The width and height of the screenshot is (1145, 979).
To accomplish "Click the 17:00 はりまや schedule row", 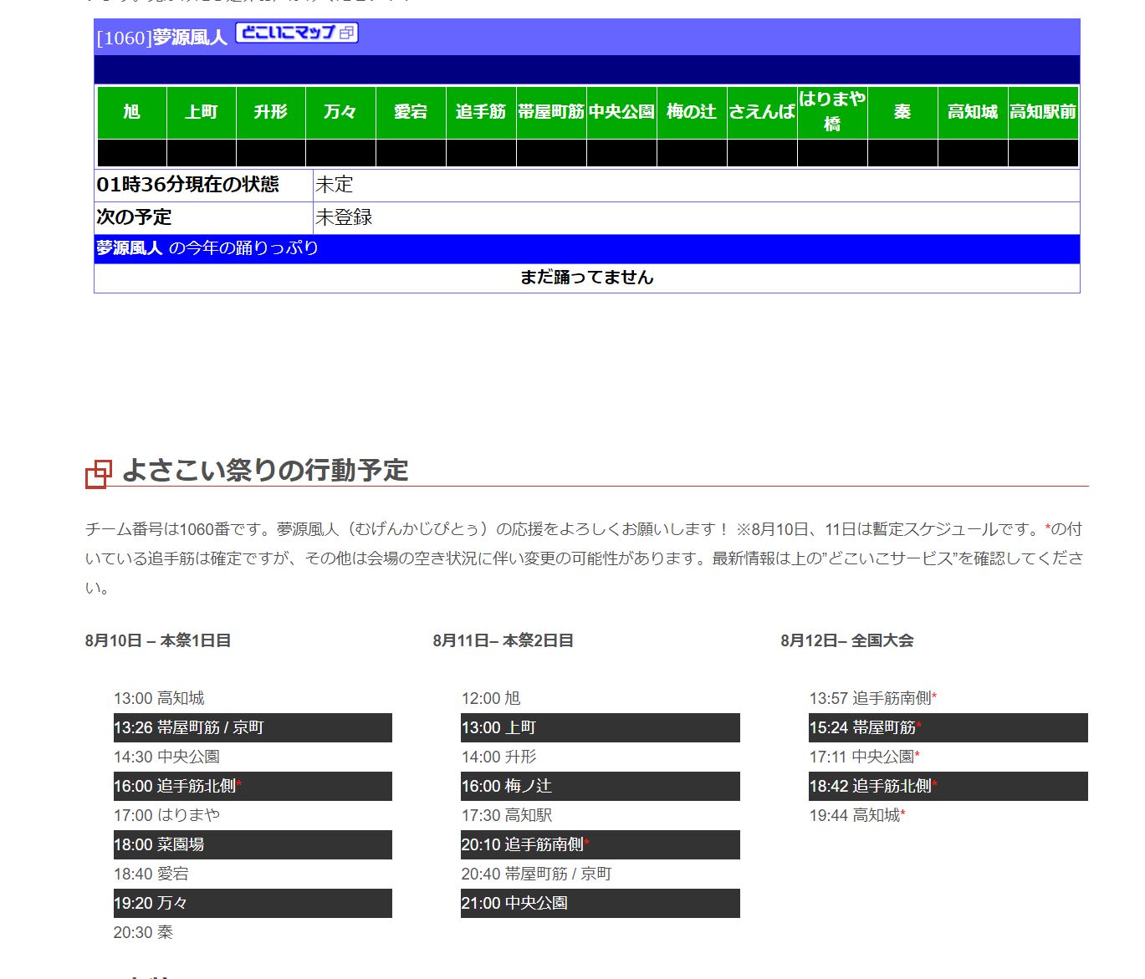I will pos(253,815).
